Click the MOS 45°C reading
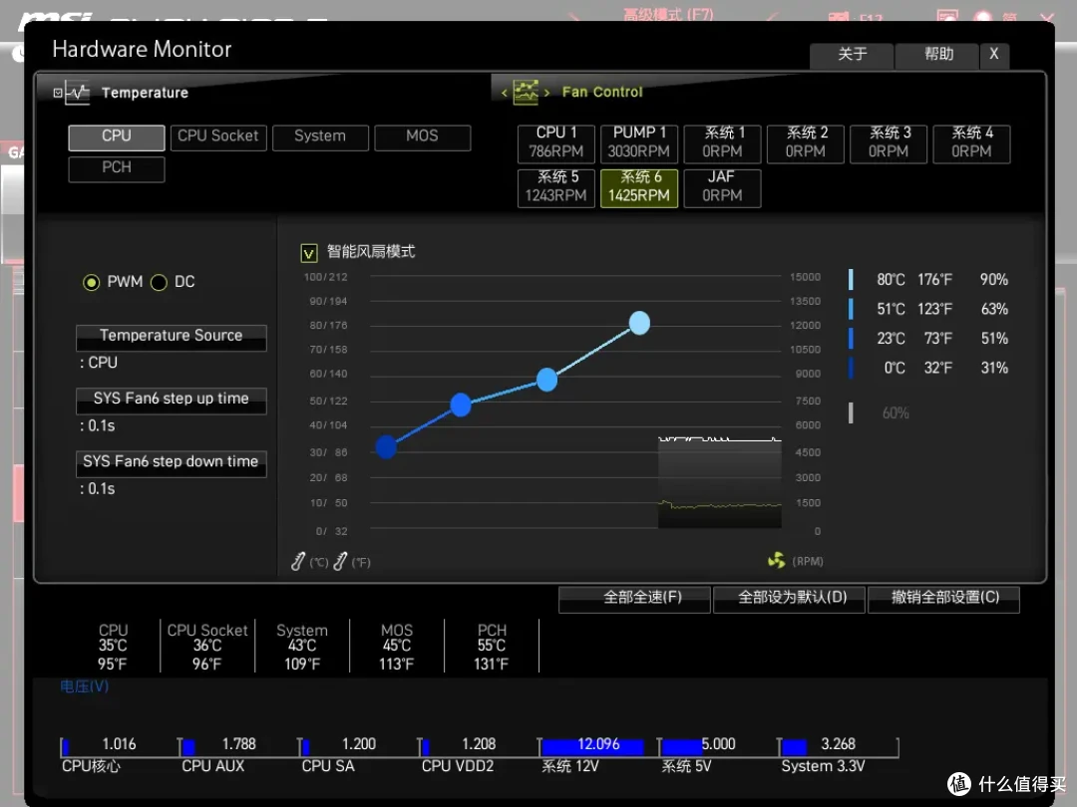The height and width of the screenshot is (807, 1077). coord(397,647)
